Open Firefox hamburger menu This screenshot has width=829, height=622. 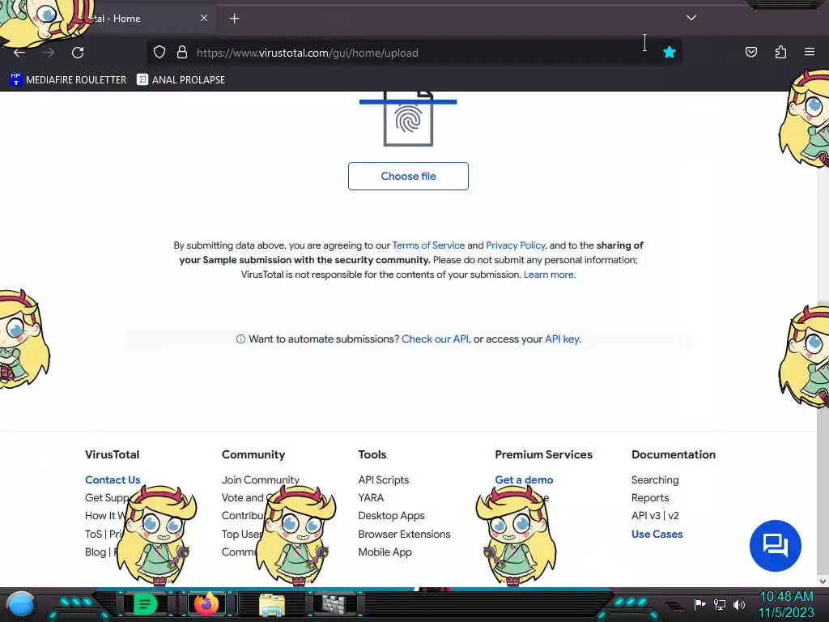(x=810, y=52)
